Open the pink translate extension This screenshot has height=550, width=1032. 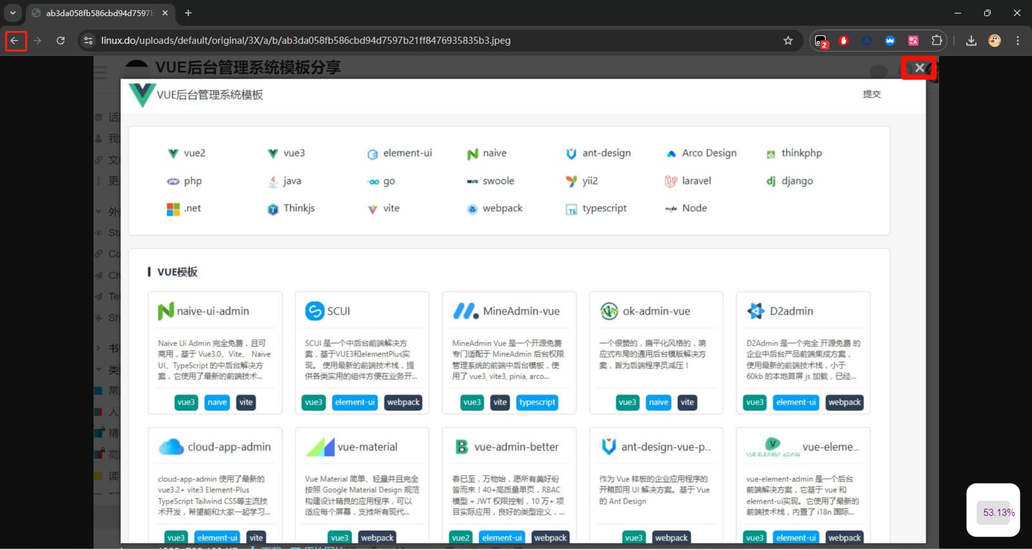pos(913,41)
